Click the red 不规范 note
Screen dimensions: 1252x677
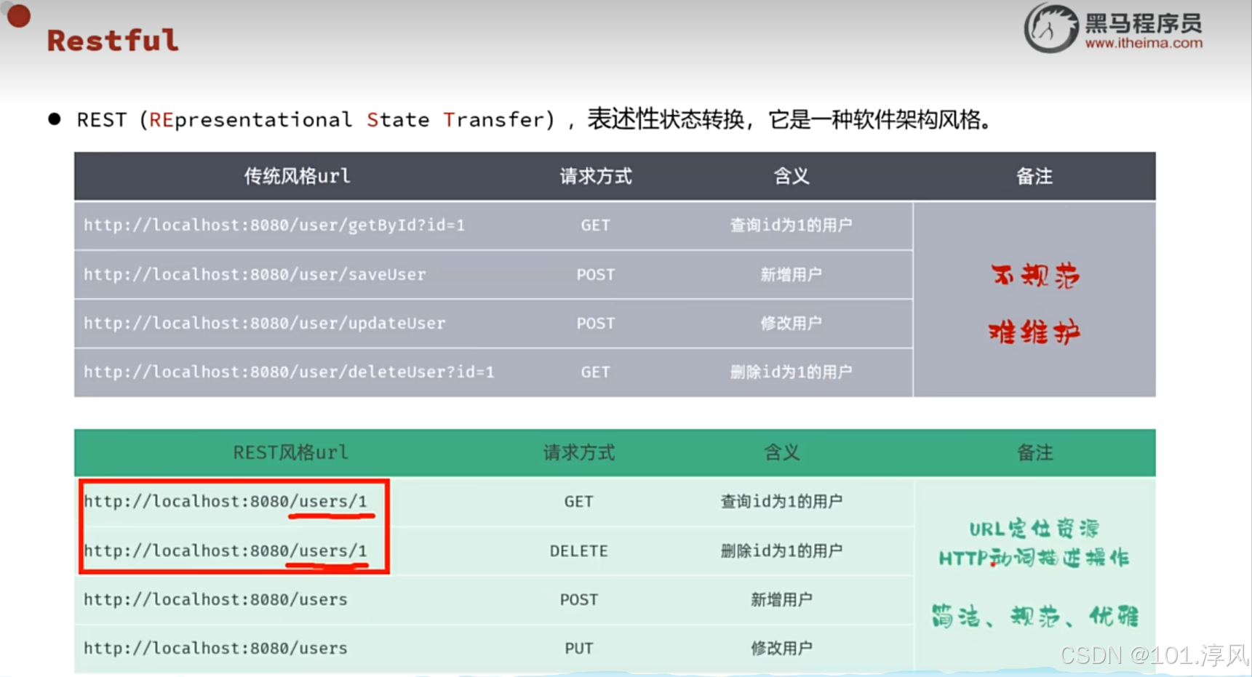[1035, 276]
